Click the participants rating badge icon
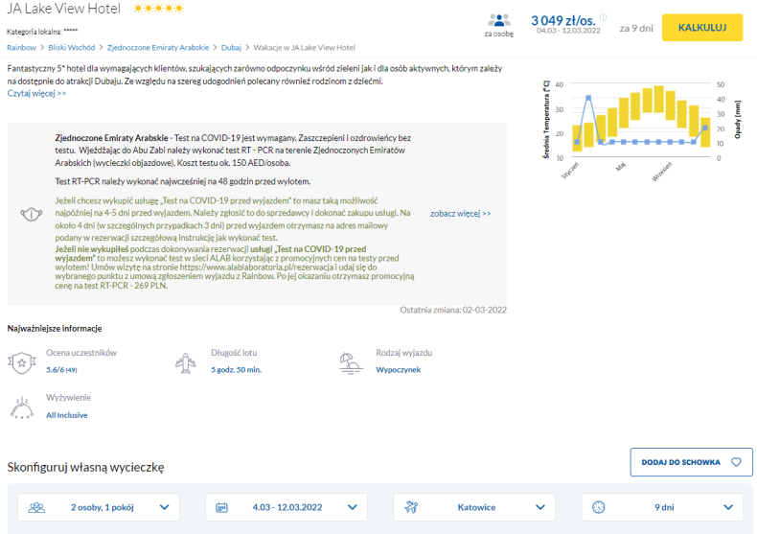 [x=22, y=362]
